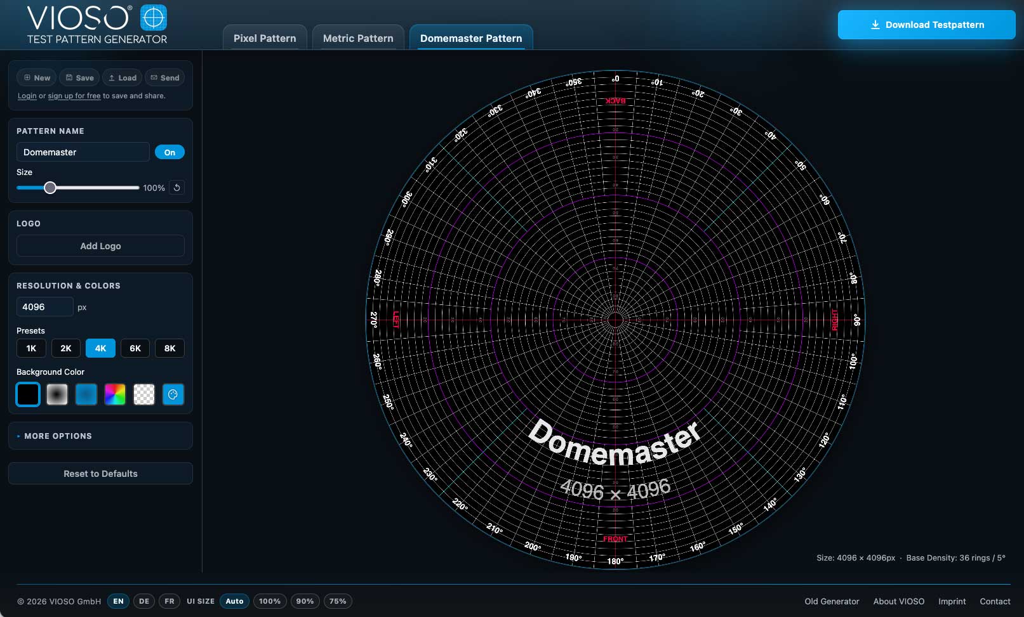Open sign up for free link
The width and height of the screenshot is (1024, 617).
[x=74, y=96]
